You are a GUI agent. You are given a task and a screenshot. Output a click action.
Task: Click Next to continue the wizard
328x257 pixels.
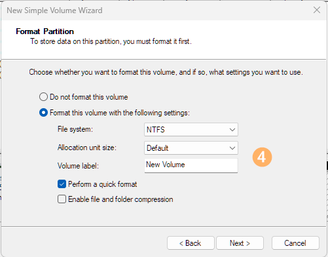tap(240, 243)
